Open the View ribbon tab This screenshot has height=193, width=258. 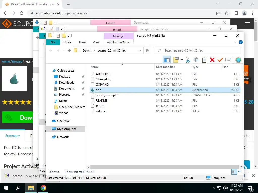96,42
